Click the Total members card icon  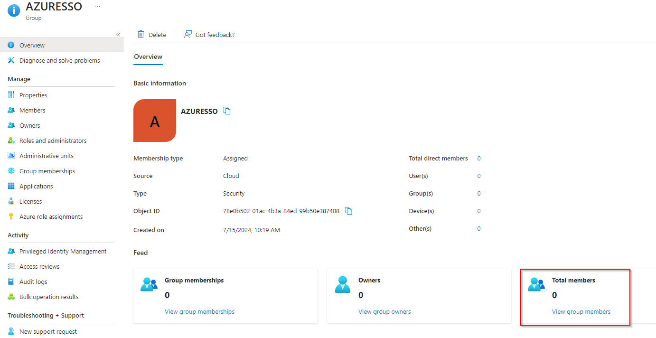pyautogui.click(x=536, y=284)
